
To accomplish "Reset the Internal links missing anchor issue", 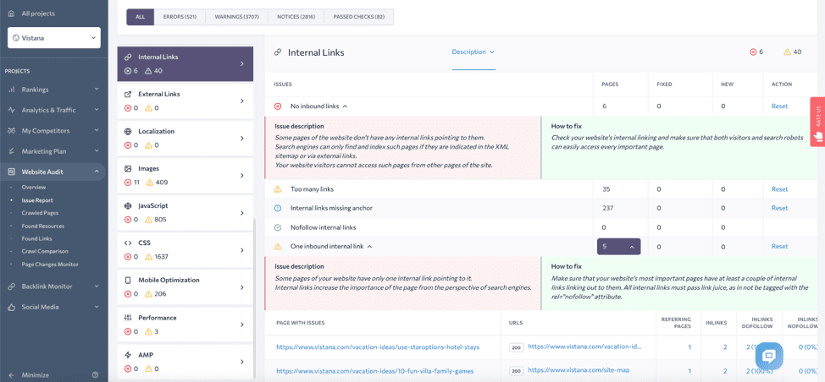I will click(779, 208).
